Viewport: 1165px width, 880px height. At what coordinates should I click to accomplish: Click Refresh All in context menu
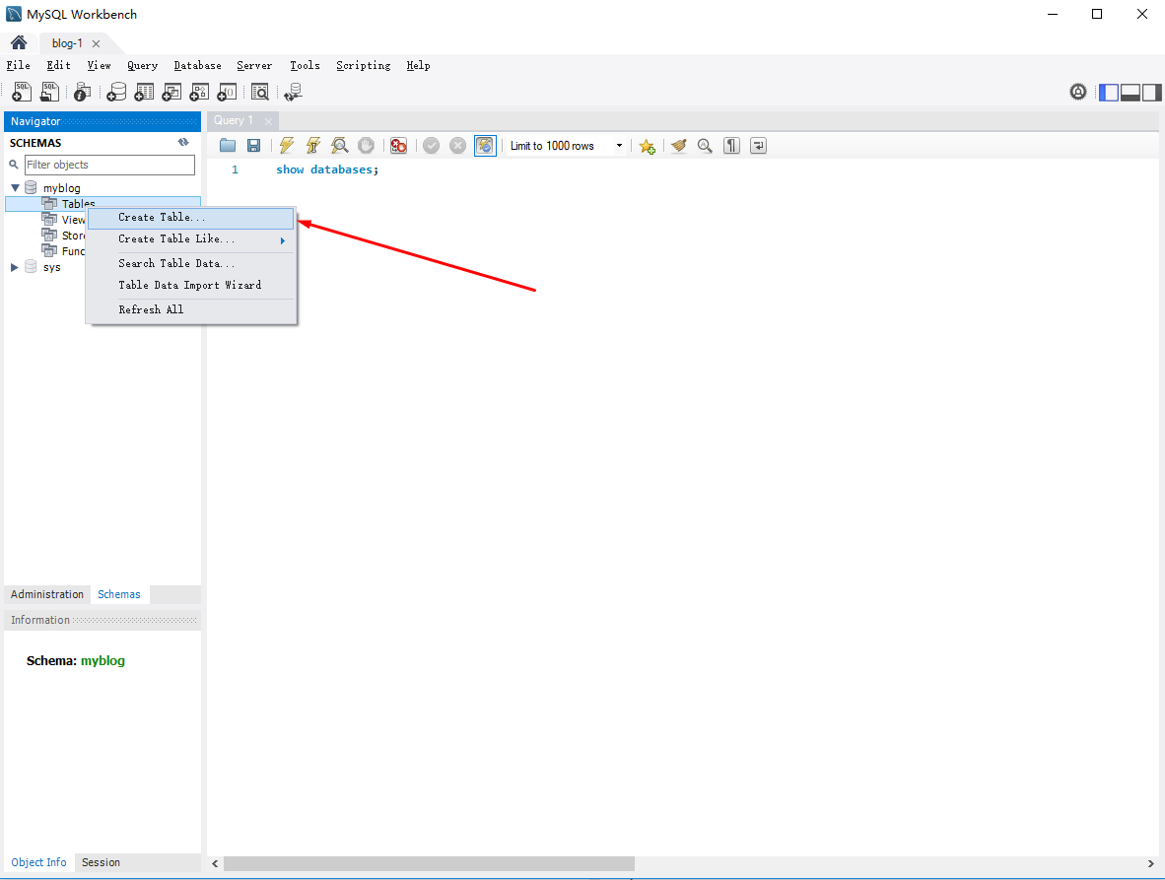191,309
